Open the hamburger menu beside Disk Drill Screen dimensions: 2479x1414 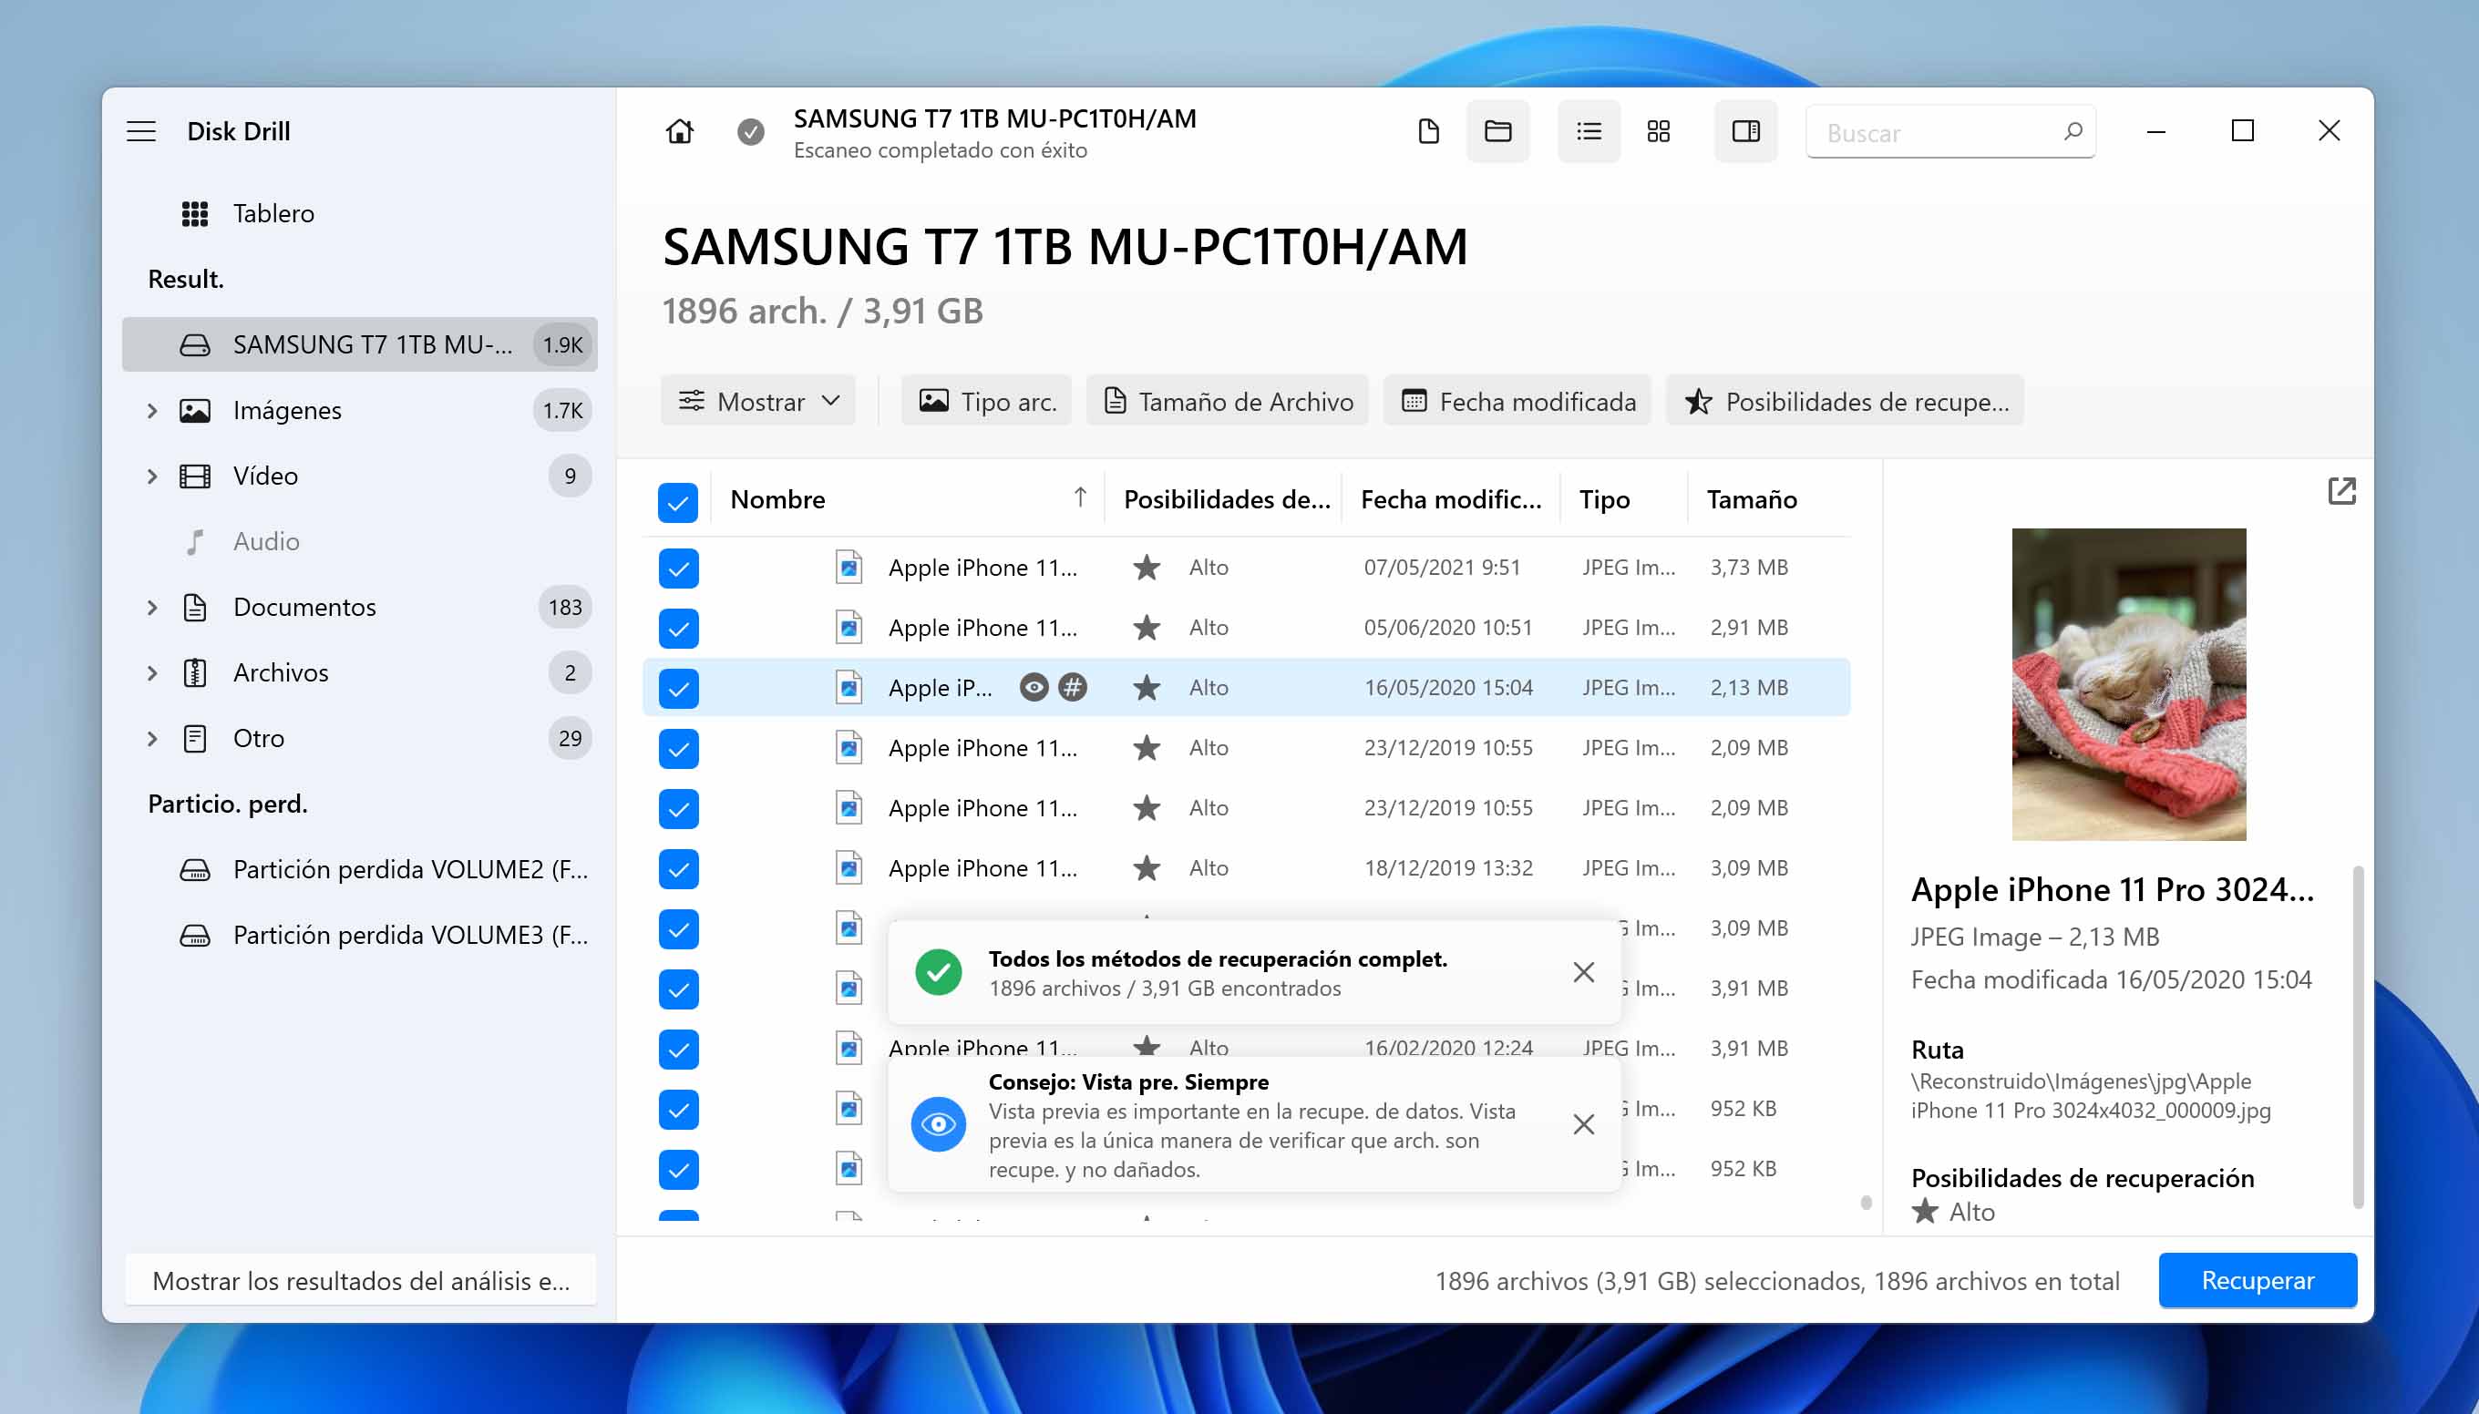pos(141,131)
